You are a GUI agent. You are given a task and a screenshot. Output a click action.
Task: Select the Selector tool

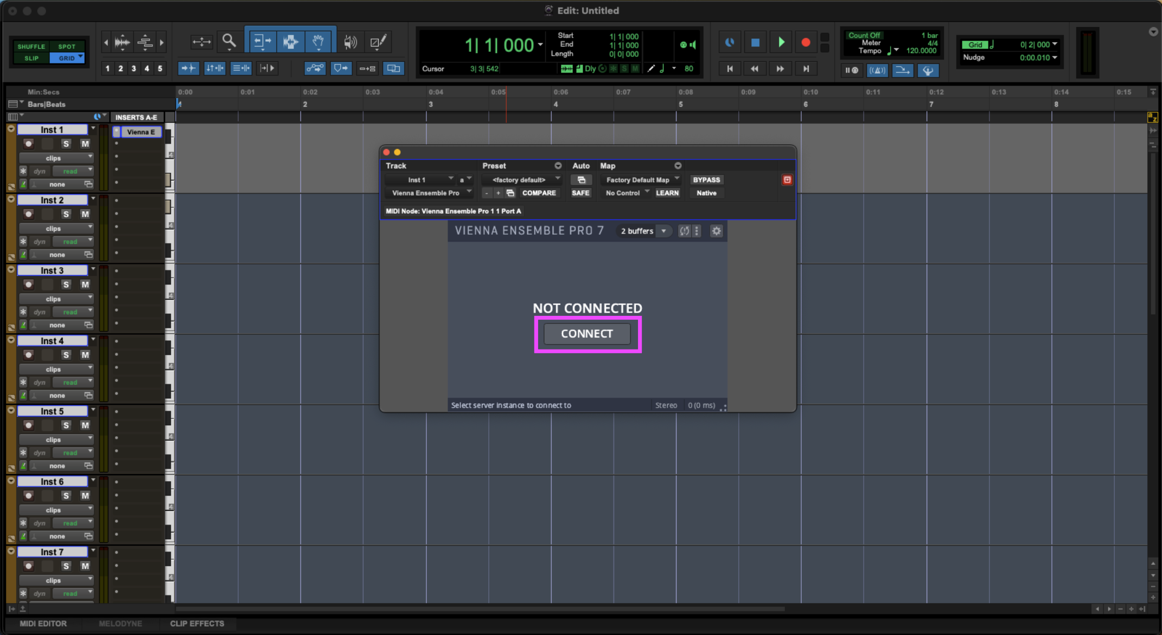point(291,41)
